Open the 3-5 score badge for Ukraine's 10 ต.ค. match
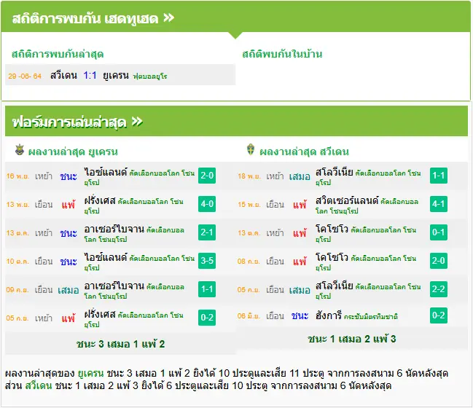The height and width of the screenshot is (408, 473). (x=207, y=261)
